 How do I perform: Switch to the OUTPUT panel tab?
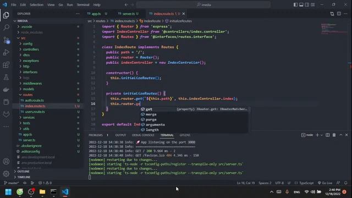(x=120, y=135)
